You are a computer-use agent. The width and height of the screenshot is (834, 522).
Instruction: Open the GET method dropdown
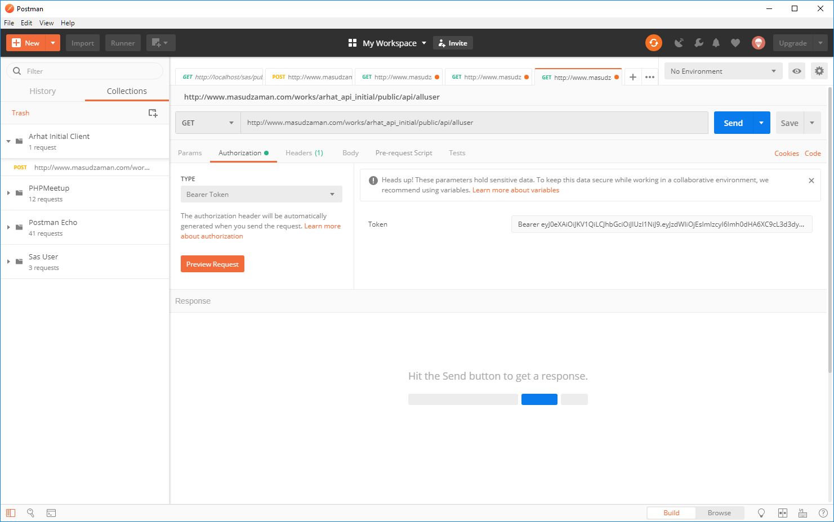click(208, 123)
